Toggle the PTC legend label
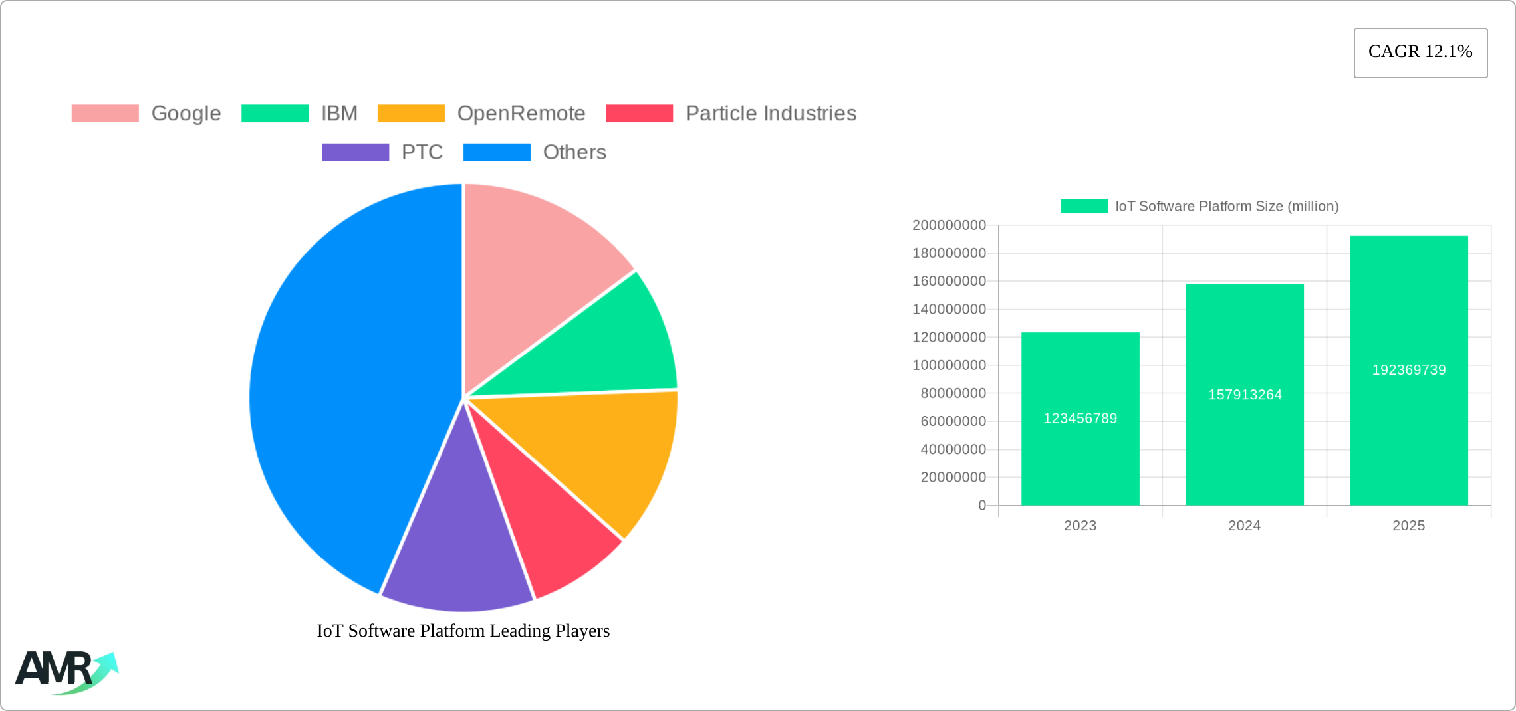Screen dimensions: 1516x711 point(422,152)
